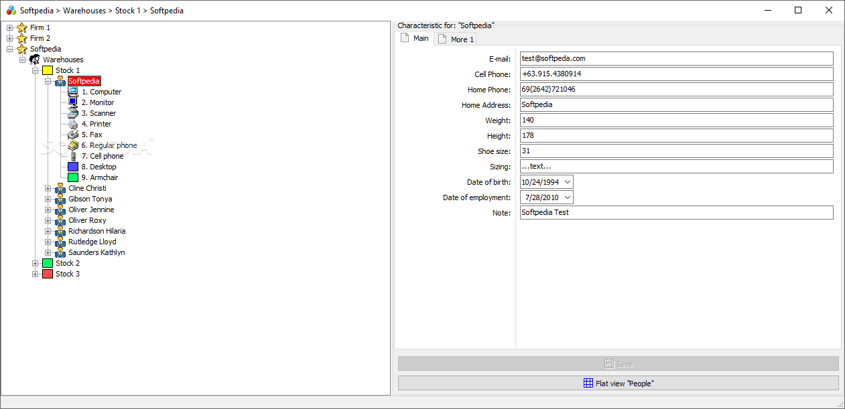The width and height of the screenshot is (845, 409).
Task: Click the person icon beside the selected Softpedia entry
Action: (x=60, y=81)
